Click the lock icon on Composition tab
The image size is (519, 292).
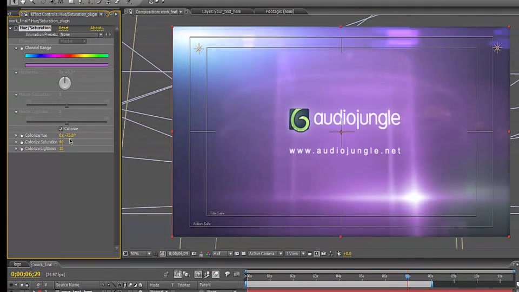(x=130, y=11)
